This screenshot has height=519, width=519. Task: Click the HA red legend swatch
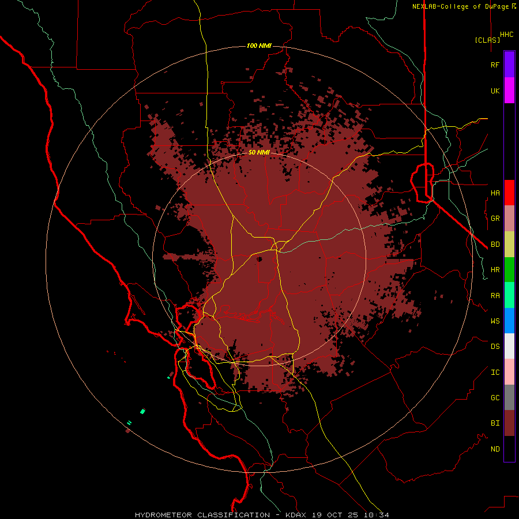(x=509, y=193)
